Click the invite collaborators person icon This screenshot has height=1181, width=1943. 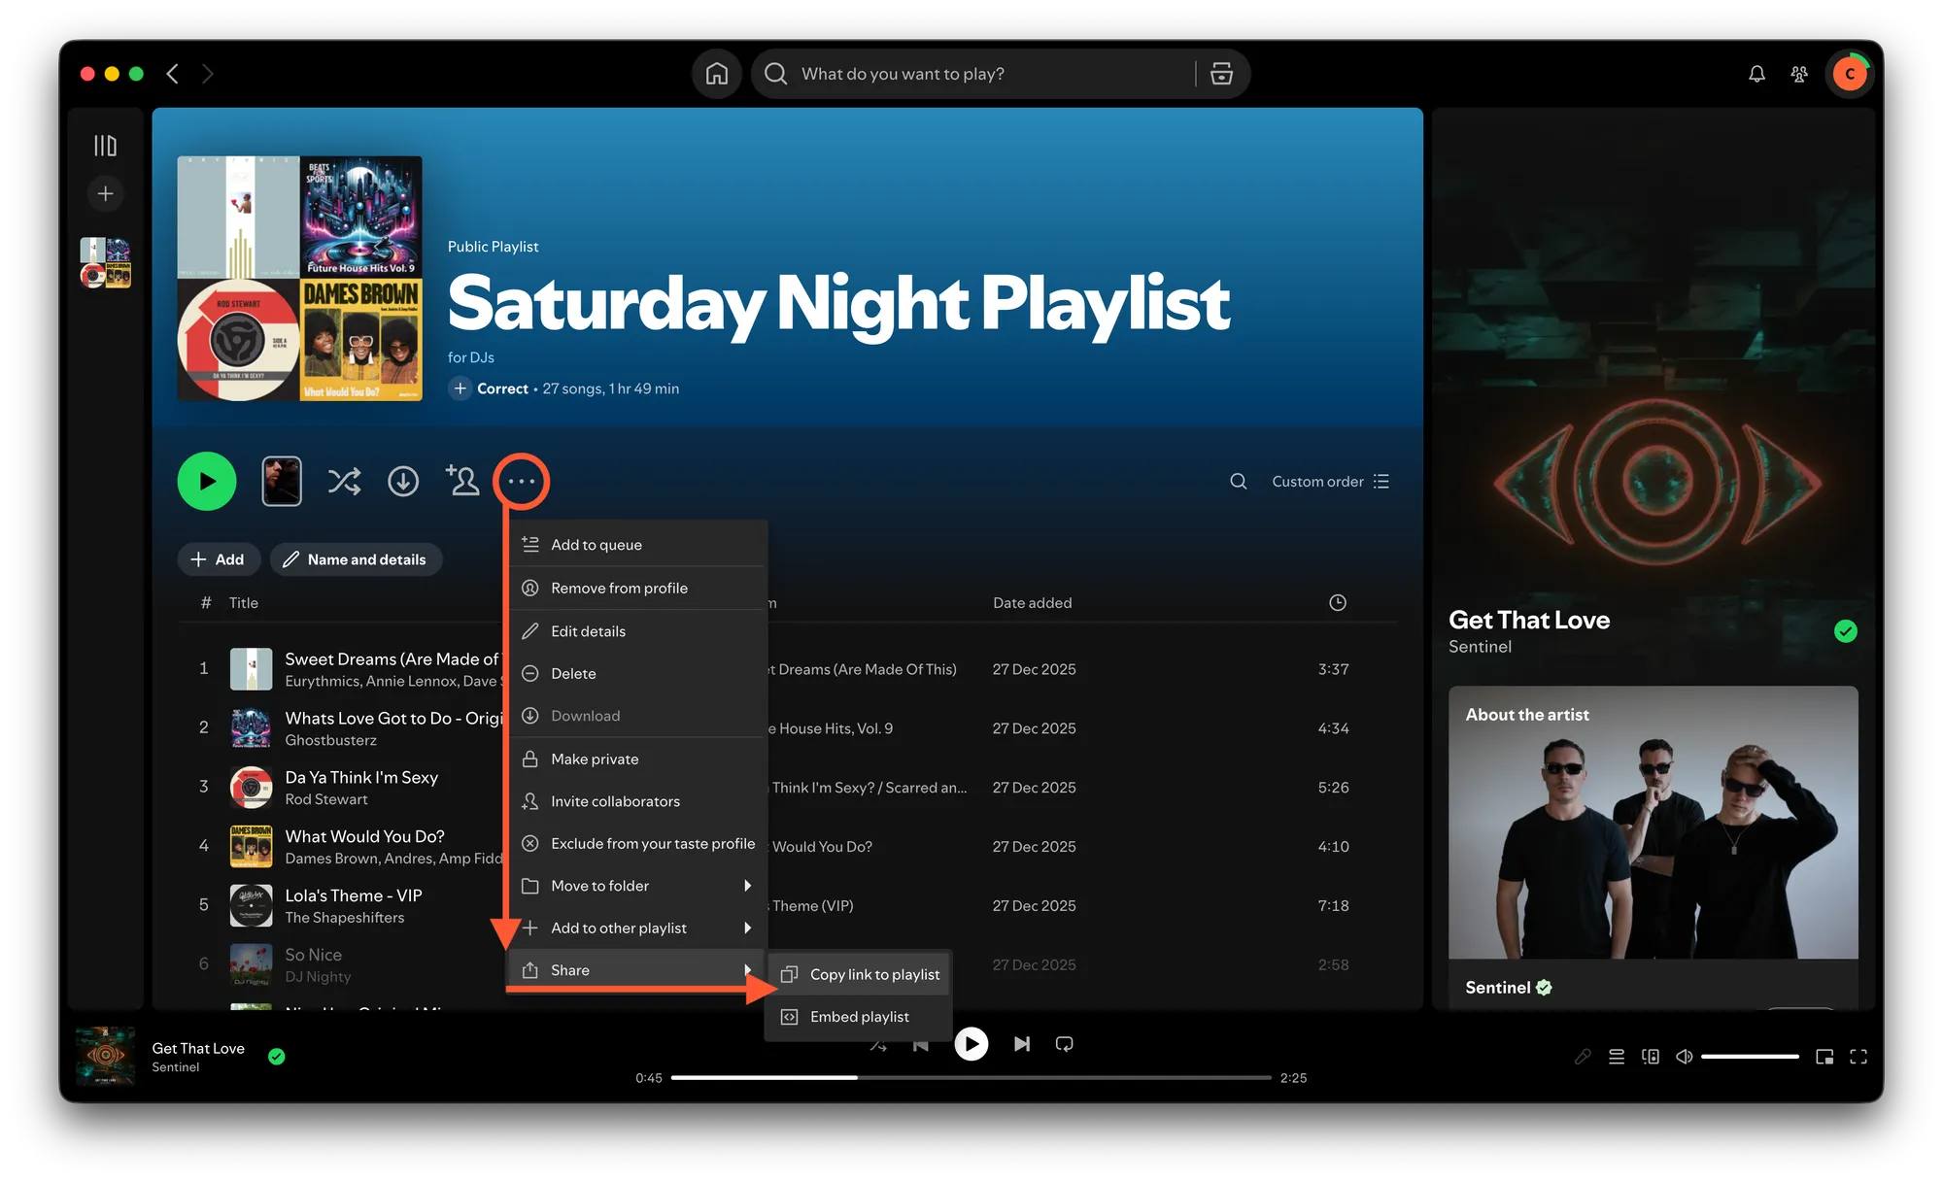pos(462,481)
